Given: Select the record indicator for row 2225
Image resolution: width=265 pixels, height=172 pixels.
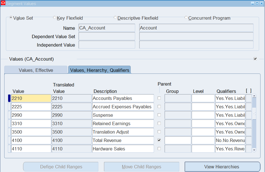Looking at the screenshot, I should pos(9,107).
